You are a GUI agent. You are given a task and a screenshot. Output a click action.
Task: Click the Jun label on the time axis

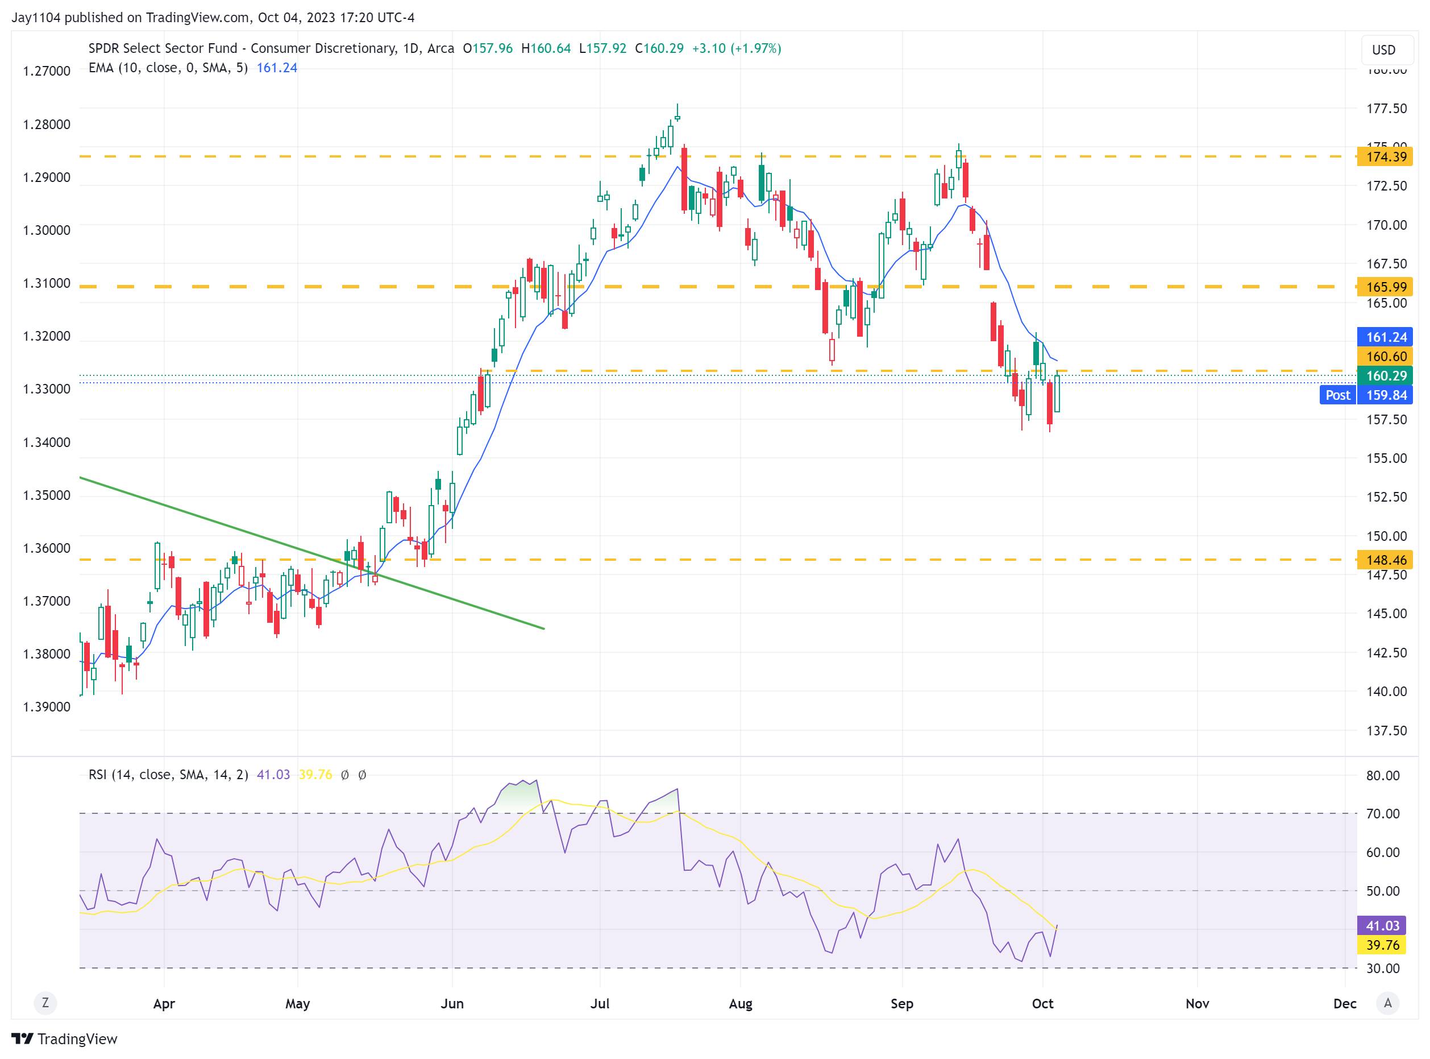(x=452, y=1003)
